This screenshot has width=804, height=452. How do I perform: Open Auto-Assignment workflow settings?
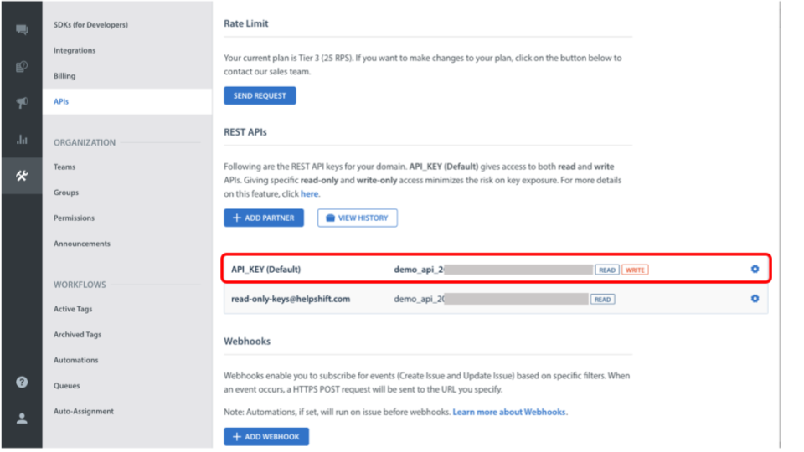(84, 411)
